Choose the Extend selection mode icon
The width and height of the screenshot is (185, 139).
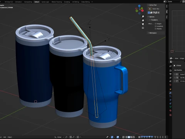pos(151,13)
